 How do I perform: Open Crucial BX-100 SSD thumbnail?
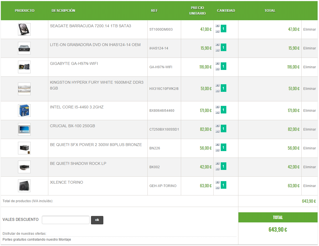click(x=24, y=129)
